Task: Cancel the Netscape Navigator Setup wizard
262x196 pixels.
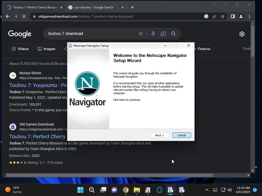Action: pyautogui.click(x=182, y=135)
